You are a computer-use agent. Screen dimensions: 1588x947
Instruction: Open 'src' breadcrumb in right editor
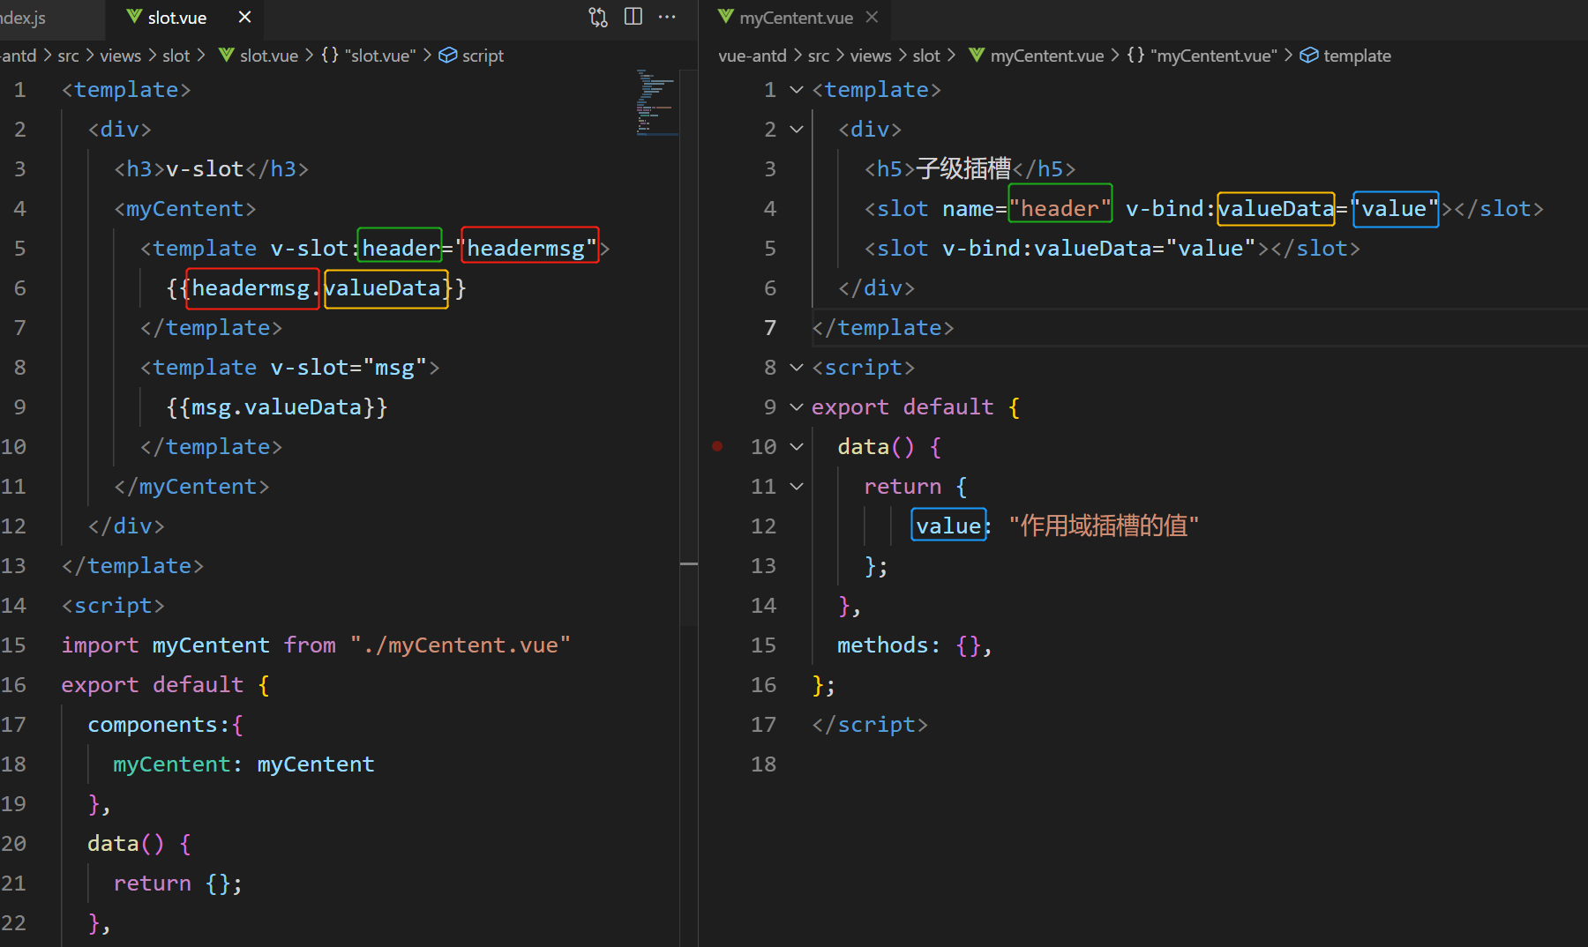click(x=819, y=56)
